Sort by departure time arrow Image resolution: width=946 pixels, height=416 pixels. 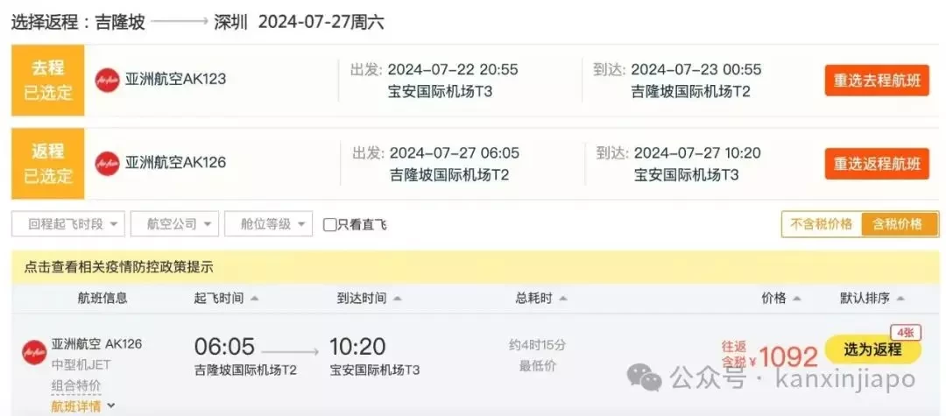point(255,299)
